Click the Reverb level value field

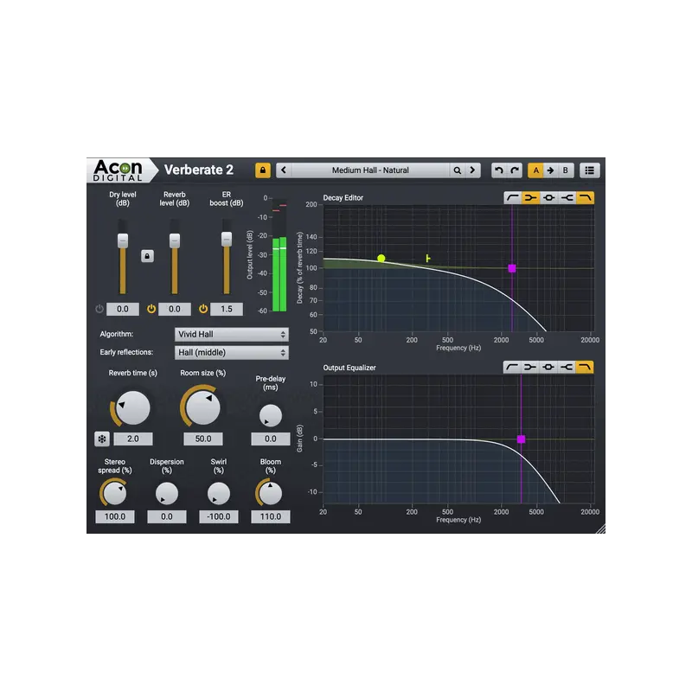tap(175, 309)
